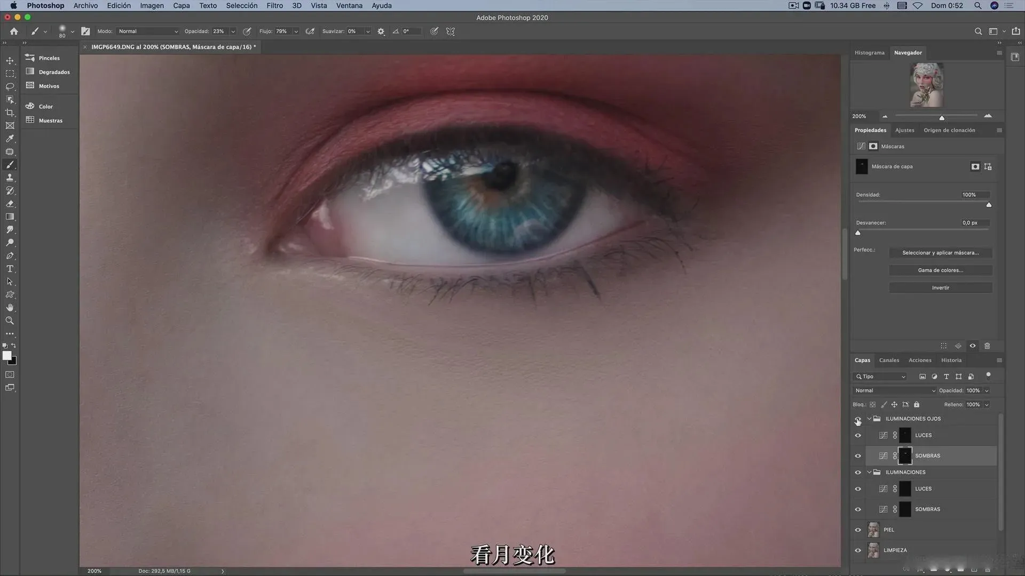Image resolution: width=1025 pixels, height=576 pixels.
Task: Click the foreground color swatch
Action: 6,356
